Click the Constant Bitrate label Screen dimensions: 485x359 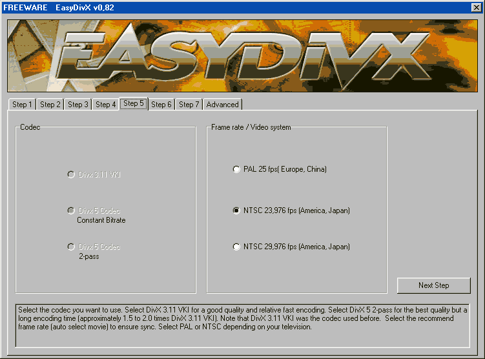(x=101, y=220)
